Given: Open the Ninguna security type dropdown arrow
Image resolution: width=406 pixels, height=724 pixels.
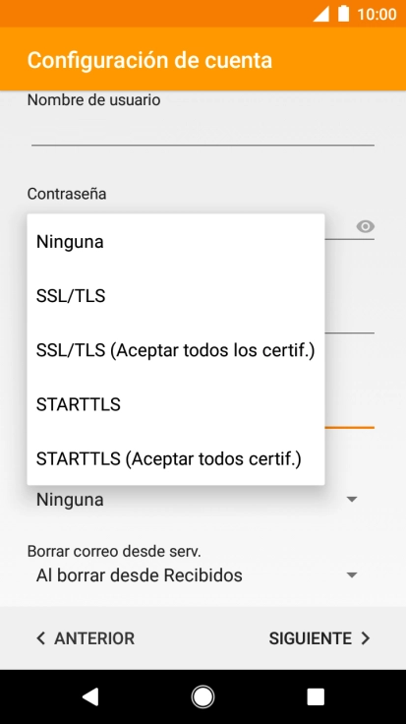Looking at the screenshot, I should tap(352, 499).
